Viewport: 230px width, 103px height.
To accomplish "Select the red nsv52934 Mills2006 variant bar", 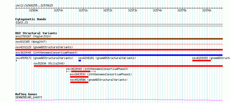I will point(128,66).
